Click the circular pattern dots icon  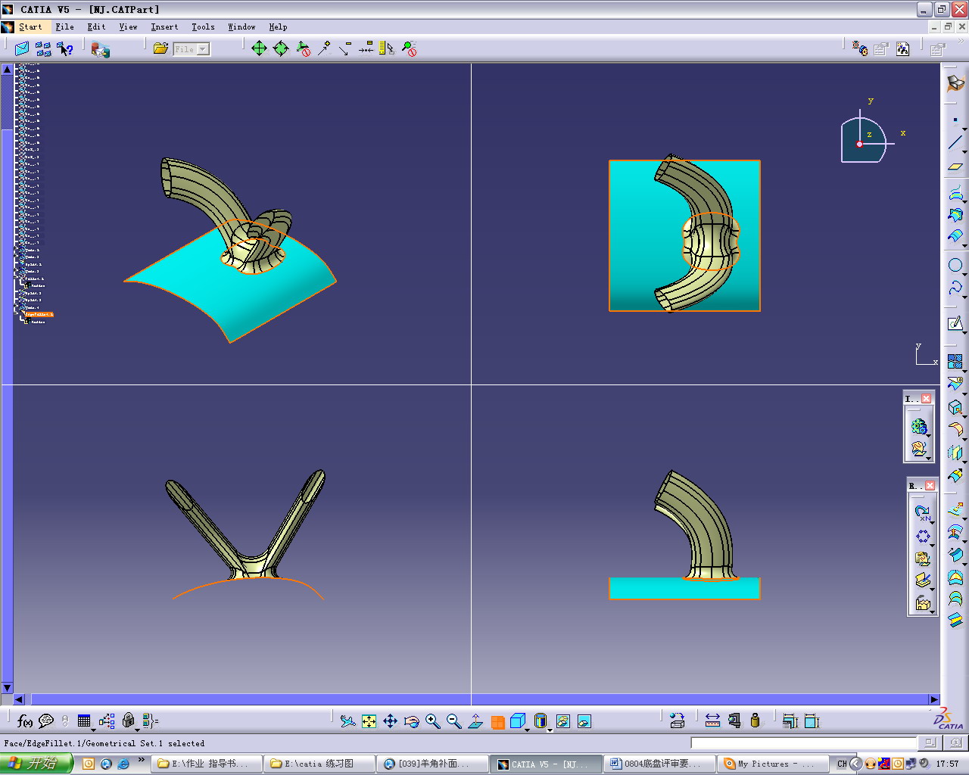coord(922,537)
